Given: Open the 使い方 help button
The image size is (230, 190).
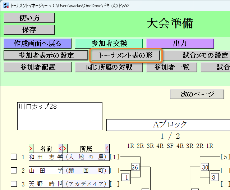Looking at the screenshot, I should [29, 18].
